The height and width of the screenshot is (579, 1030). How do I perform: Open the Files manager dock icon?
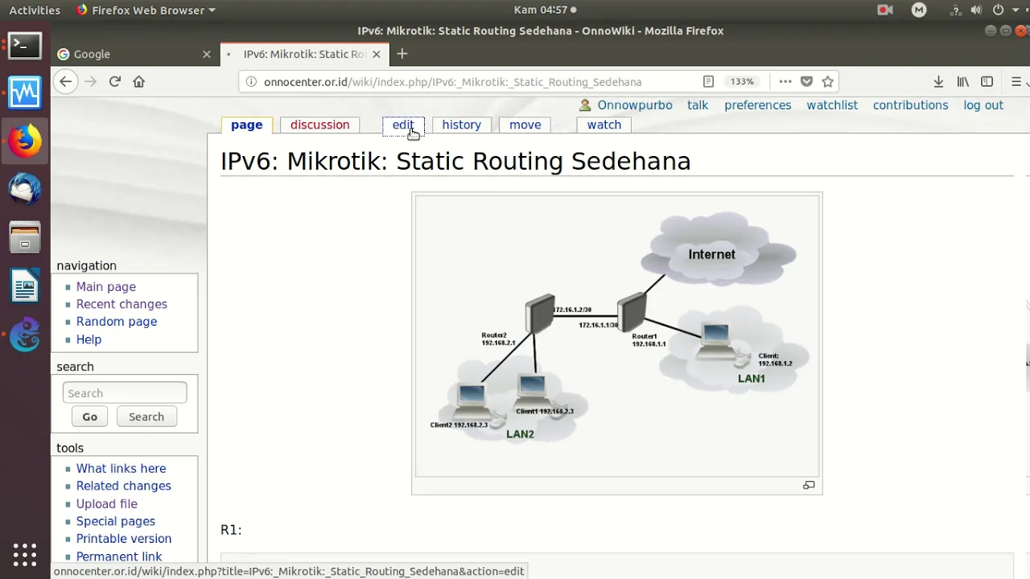tap(25, 238)
